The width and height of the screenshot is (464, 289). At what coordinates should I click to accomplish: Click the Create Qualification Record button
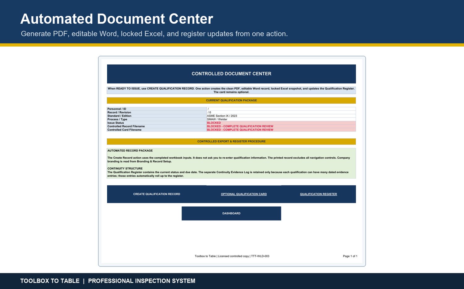[157, 194]
